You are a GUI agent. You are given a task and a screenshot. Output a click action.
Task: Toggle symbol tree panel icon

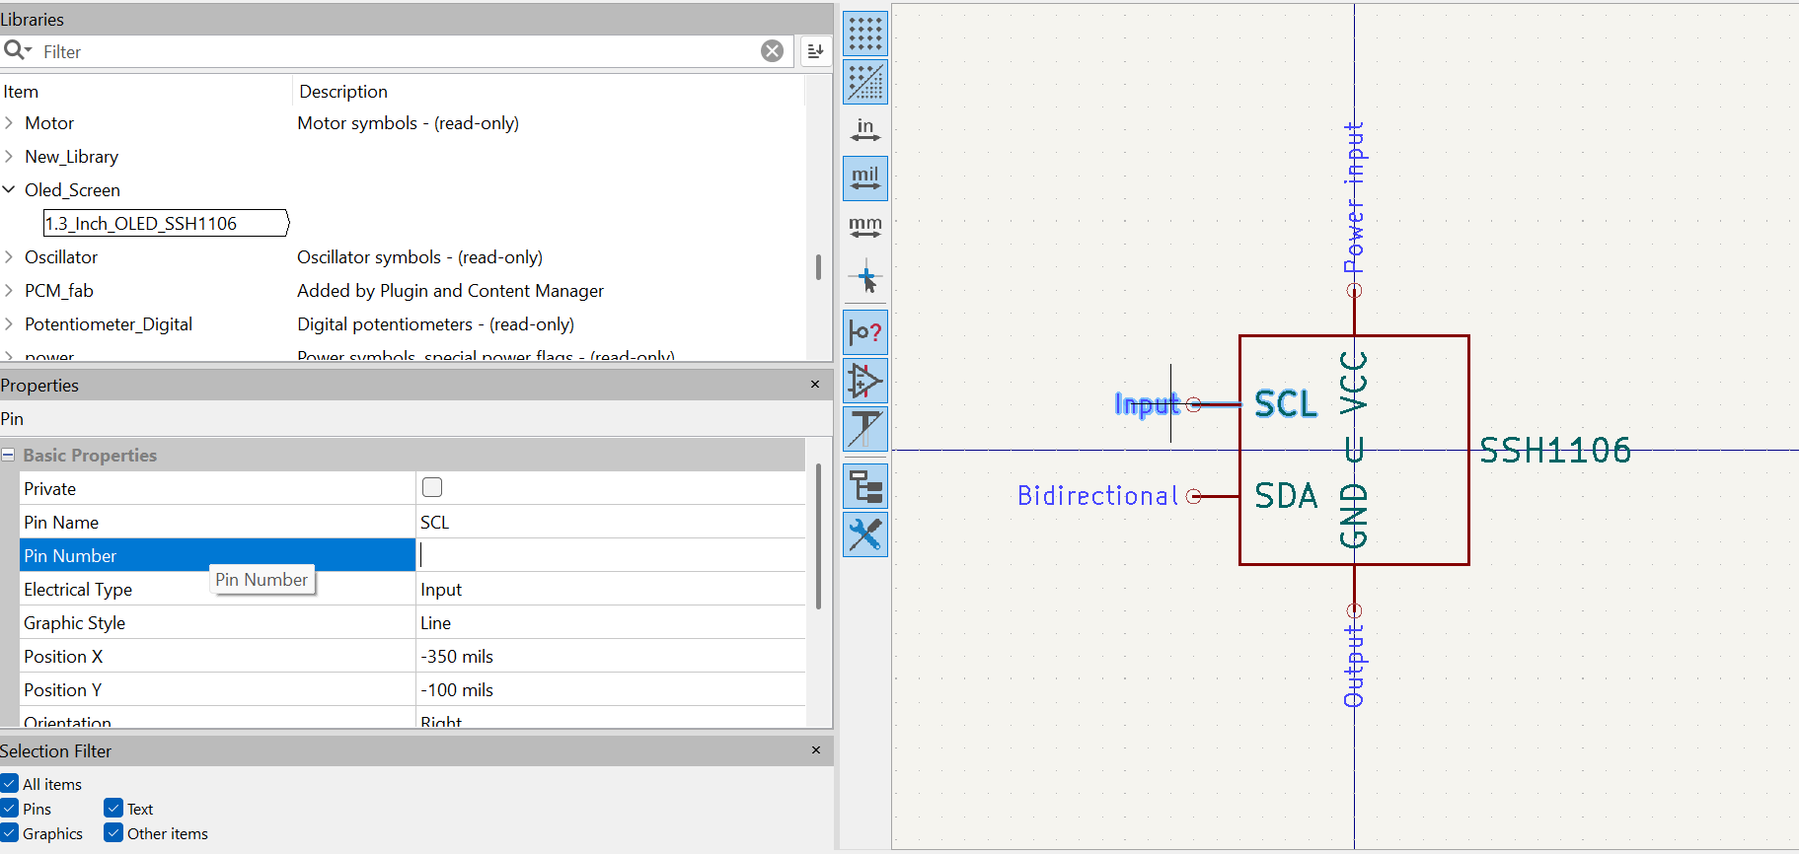pos(865,487)
